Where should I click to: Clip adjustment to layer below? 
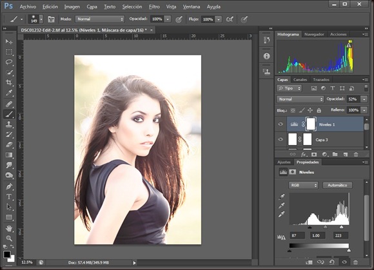click(x=309, y=262)
